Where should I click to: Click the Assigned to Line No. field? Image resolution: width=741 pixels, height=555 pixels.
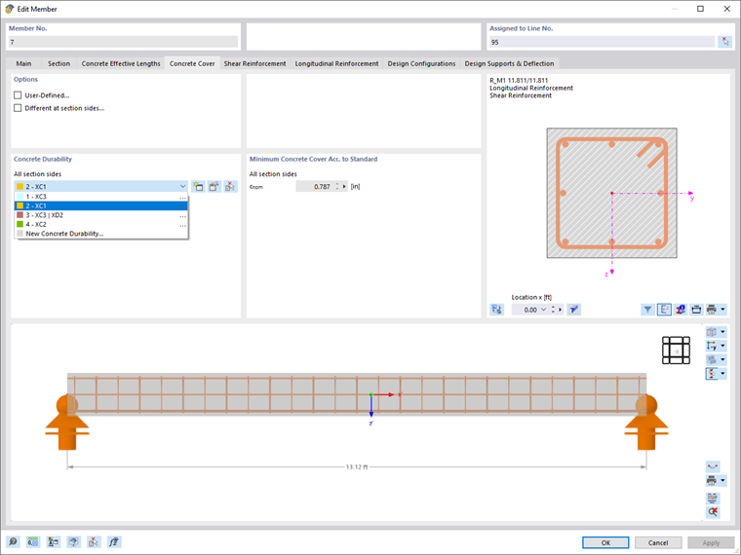(x=602, y=42)
